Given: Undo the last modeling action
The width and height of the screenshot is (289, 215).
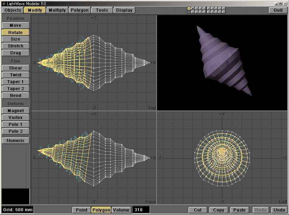Looking at the screenshot, I should click(279, 210).
